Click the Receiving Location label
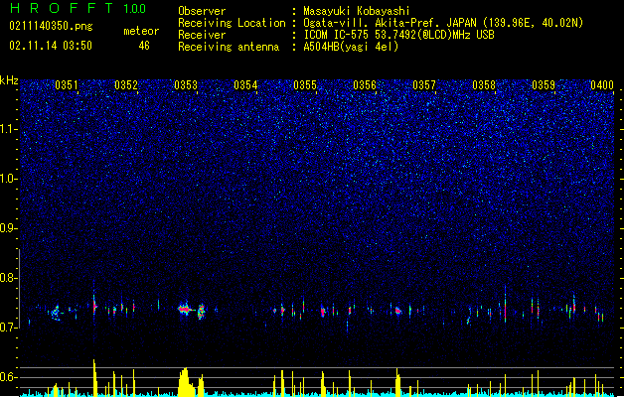Viewport: 625px width, 397px height. coord(232,23)
